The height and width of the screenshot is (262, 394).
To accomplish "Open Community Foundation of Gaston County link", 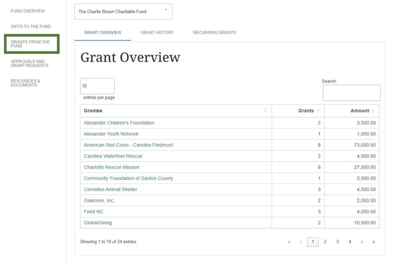I will pos(129,178).
